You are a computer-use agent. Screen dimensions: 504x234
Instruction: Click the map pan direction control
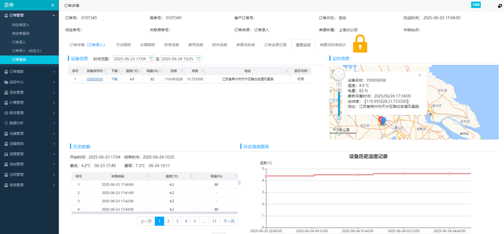pyautogui.click(x=339, y=74)
